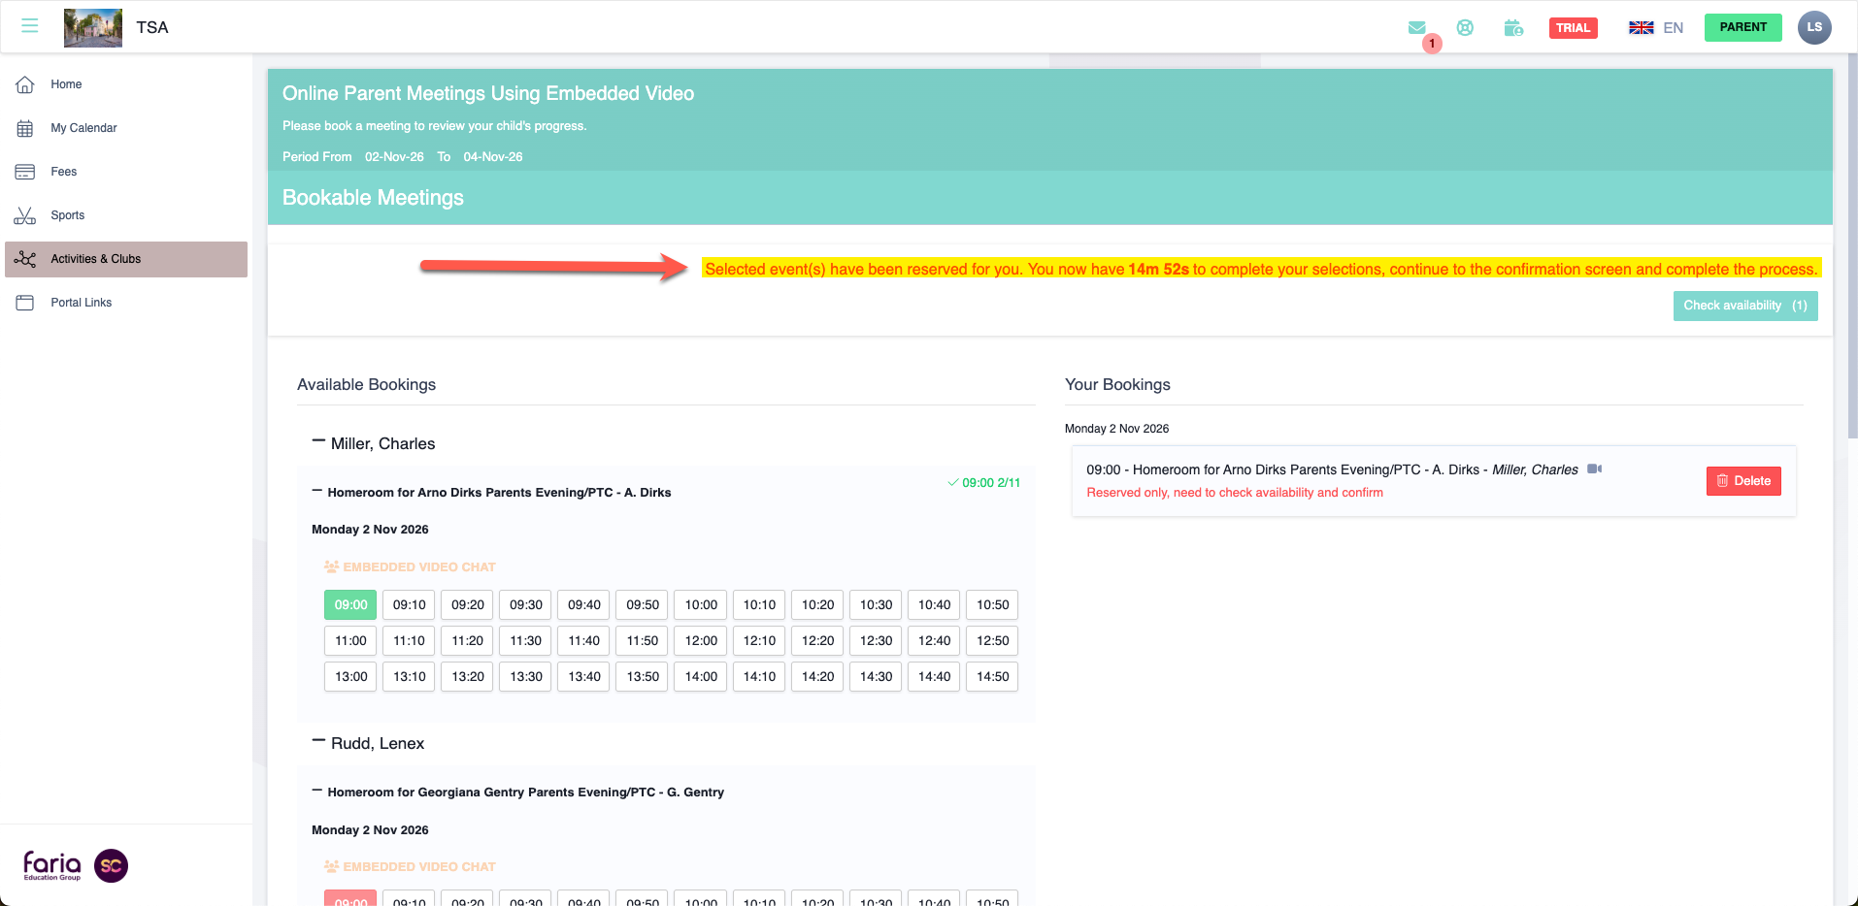Open the calendar bookings icon in header

coord(1513,28)
